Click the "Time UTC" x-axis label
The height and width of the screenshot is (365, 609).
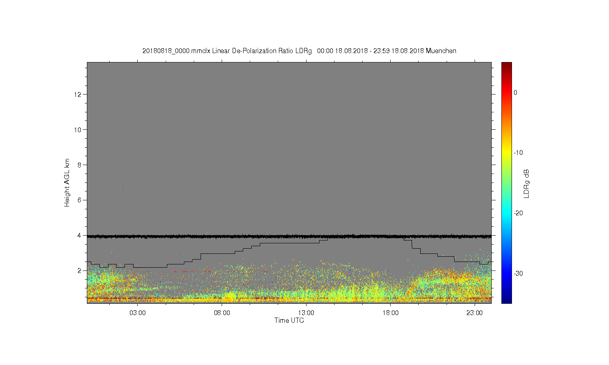click(x=289, y=320)
